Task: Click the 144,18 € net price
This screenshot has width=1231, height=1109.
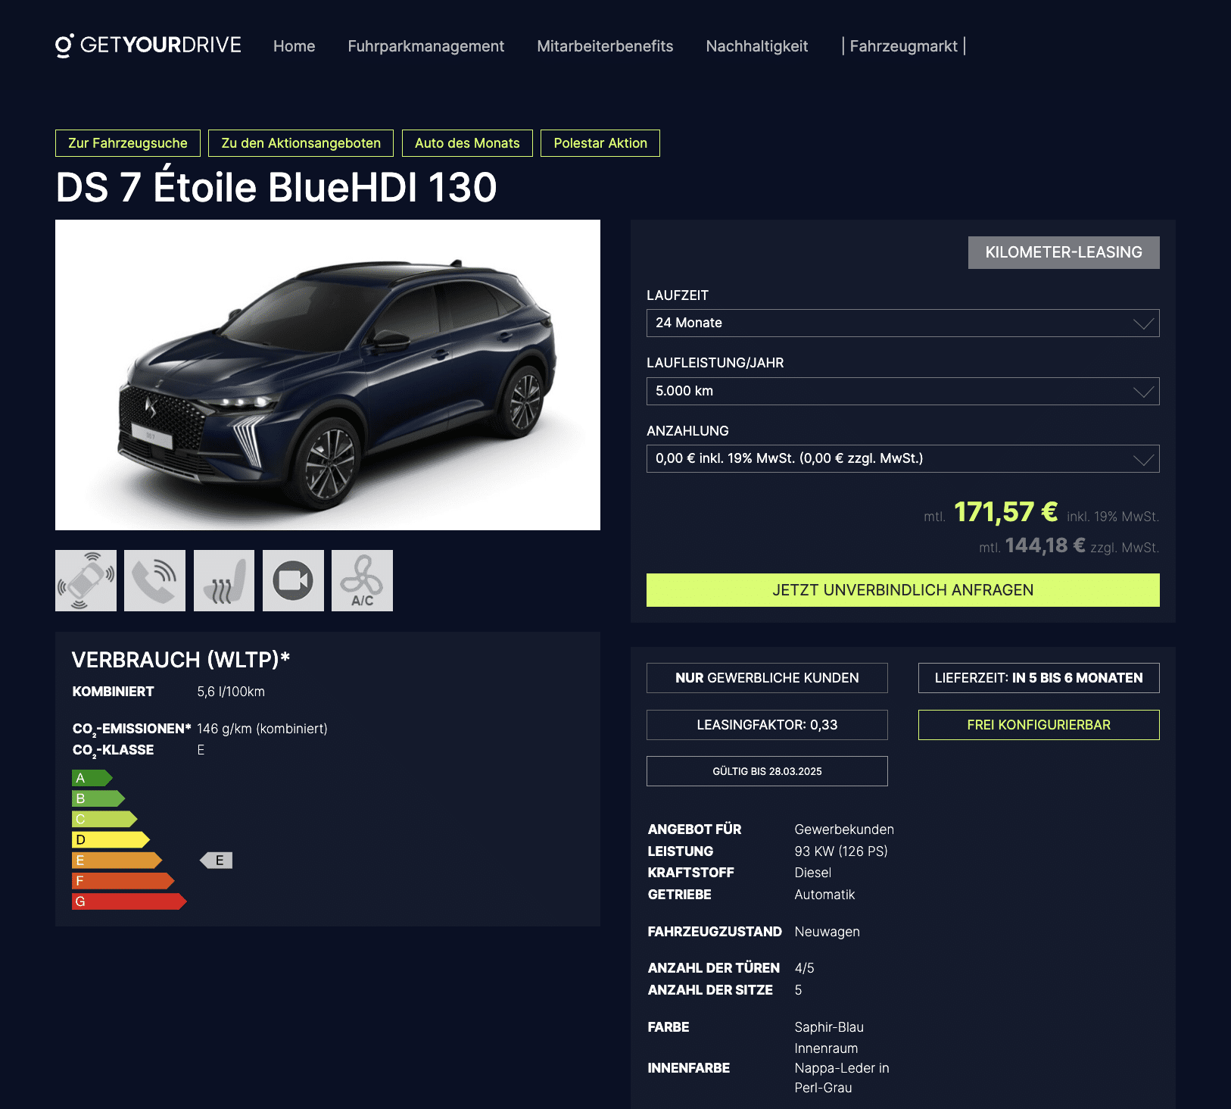Action: [1045, 545]
